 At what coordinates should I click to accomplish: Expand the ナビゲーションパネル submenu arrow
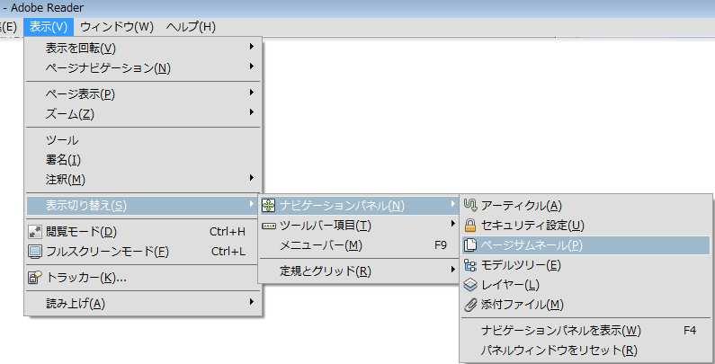[x=452, y=204]
